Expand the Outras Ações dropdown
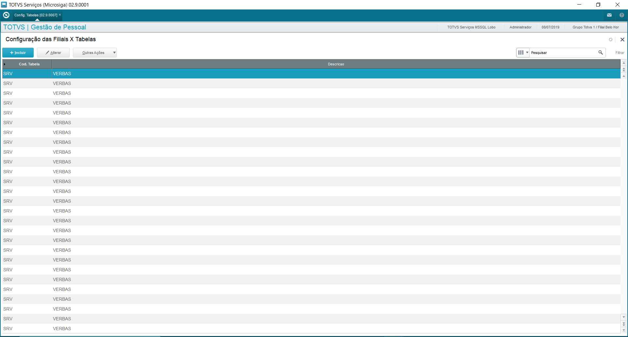 coord(95,53)
